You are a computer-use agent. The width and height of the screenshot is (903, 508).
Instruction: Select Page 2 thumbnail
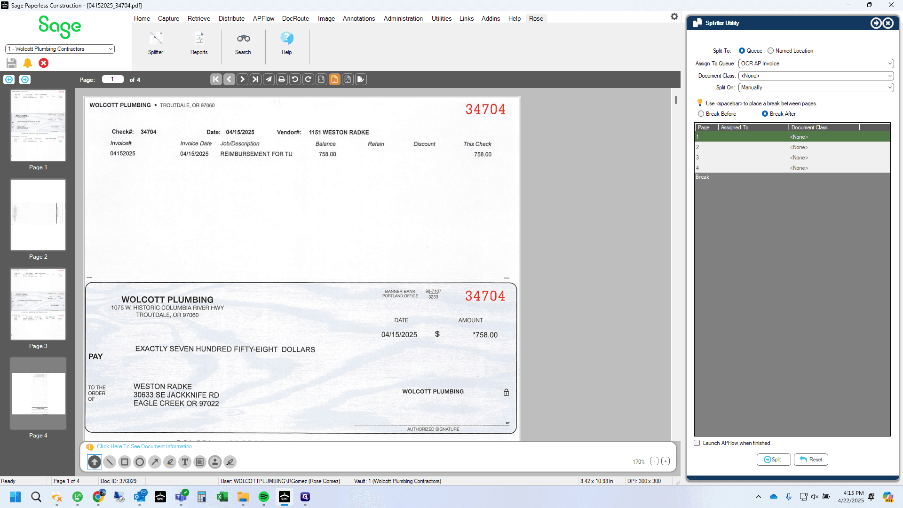pos(38,215)
